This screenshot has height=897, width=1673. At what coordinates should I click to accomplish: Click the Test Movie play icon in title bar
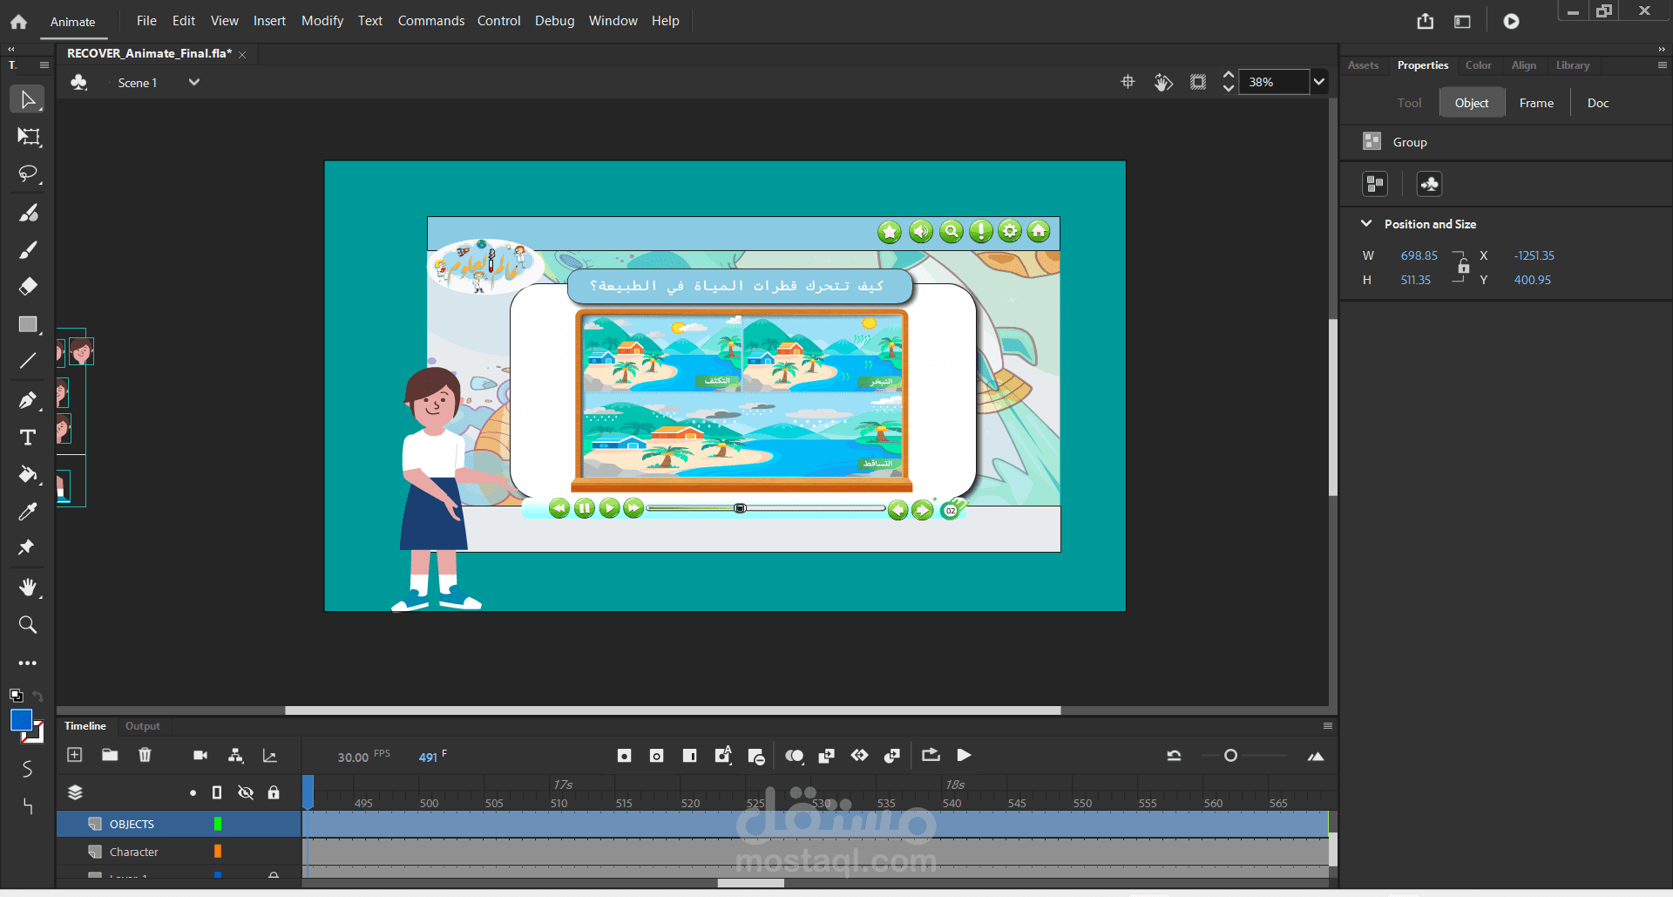click(x=1511, y=21)
